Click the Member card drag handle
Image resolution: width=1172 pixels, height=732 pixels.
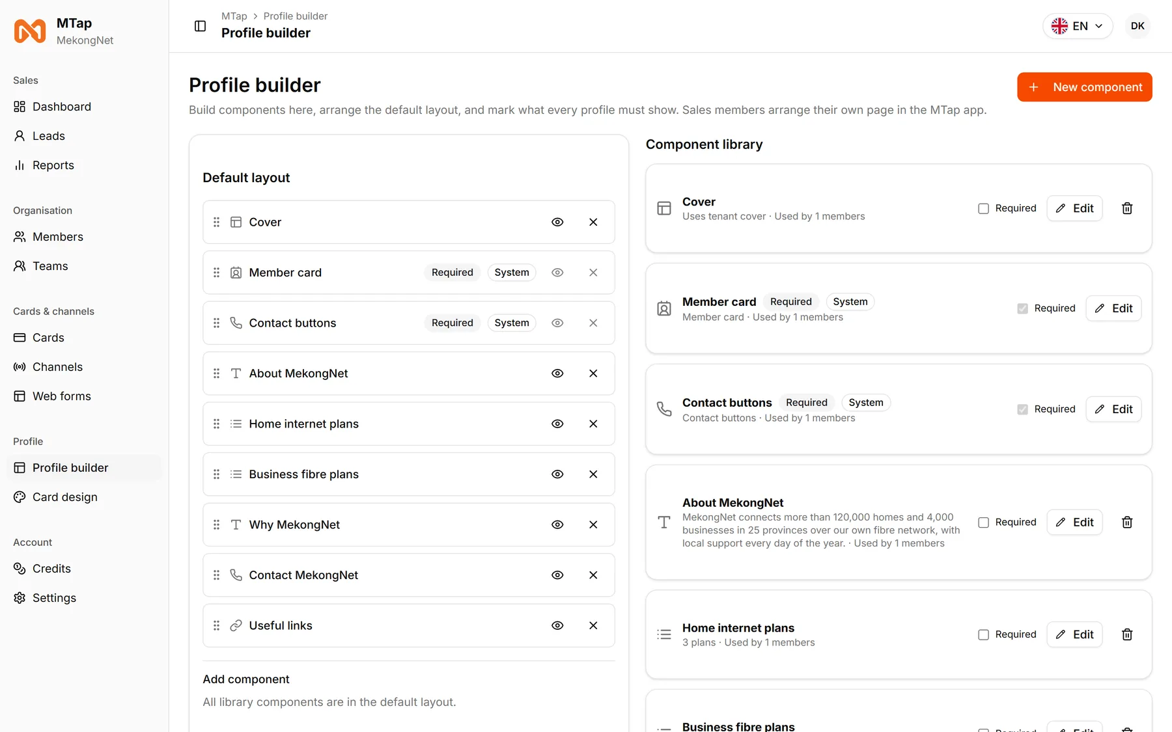click(x=216, y=273)
